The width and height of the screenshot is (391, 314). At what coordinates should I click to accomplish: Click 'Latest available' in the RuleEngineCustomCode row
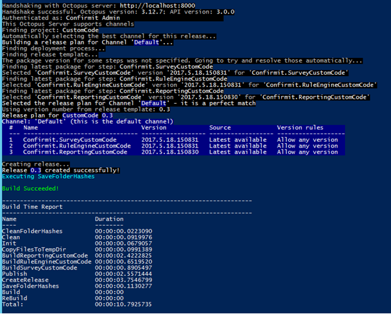238,146
